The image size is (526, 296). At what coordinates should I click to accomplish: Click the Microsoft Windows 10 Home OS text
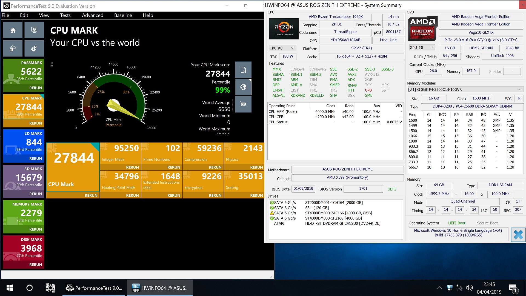(x=458, y=233)
